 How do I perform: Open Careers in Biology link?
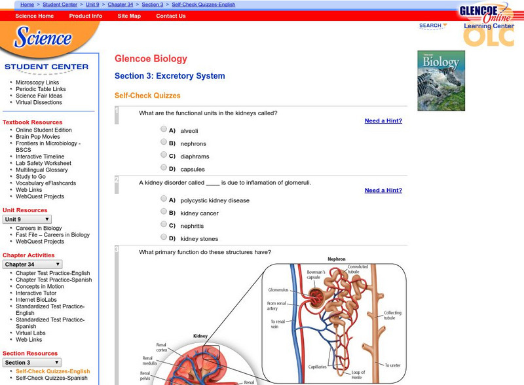(x=39, y=228)
